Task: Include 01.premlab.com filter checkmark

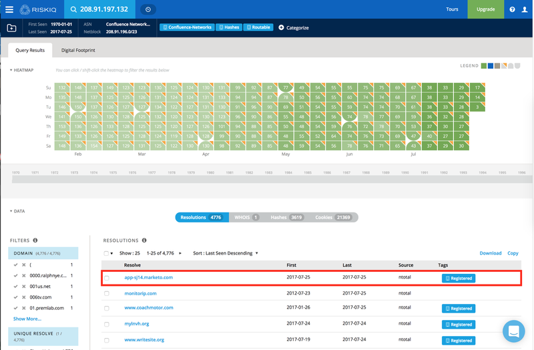Action: coord(15,308)
